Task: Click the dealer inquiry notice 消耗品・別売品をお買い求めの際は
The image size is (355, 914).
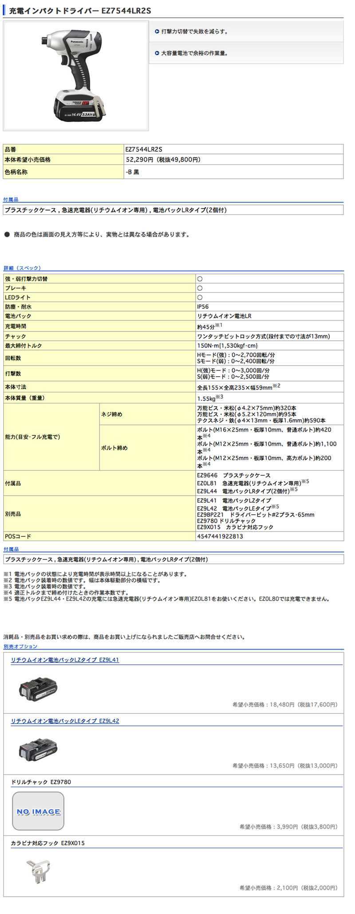Action: point(125,637)
